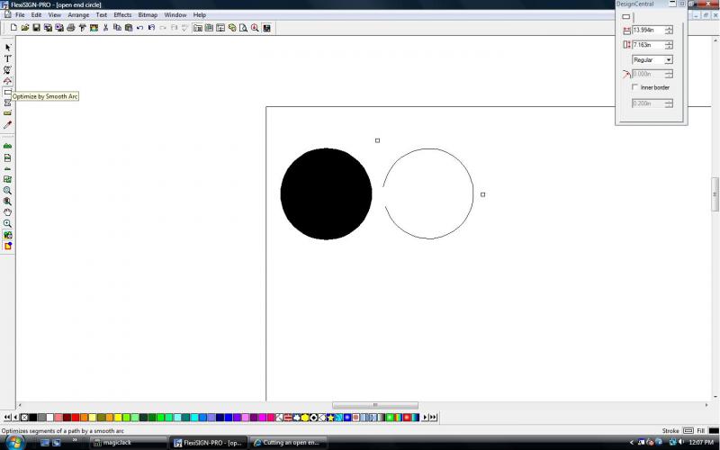Select the red path drawing tool

point(7,81)
